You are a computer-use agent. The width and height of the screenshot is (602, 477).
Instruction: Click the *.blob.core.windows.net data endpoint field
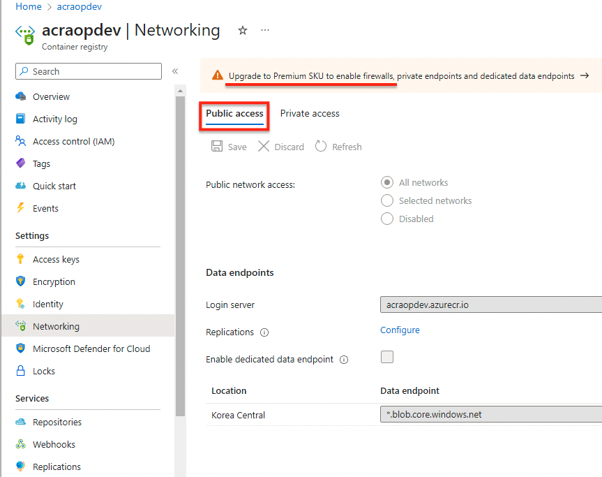point(491,414)
